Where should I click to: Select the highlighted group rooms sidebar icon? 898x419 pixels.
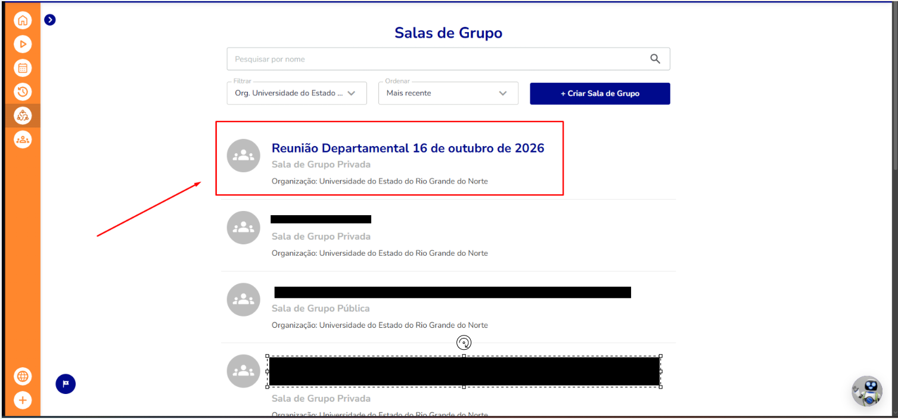tap(23, 115)
